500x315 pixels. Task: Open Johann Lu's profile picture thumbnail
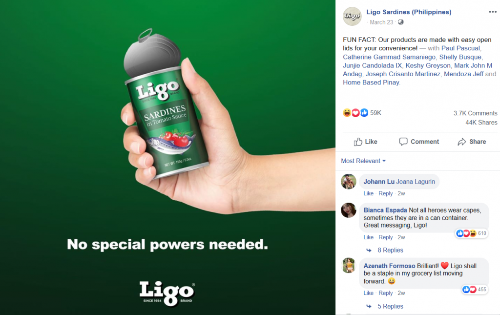coord(349,182)
